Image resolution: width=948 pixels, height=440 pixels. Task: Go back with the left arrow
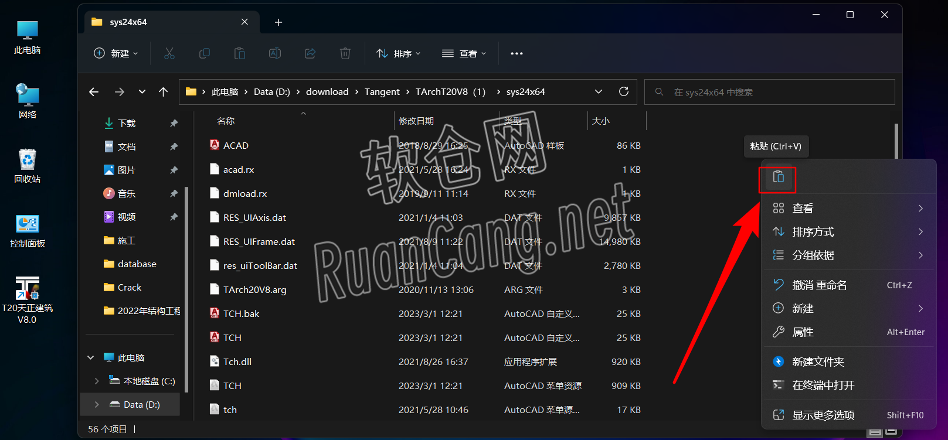tap(94, 92)
